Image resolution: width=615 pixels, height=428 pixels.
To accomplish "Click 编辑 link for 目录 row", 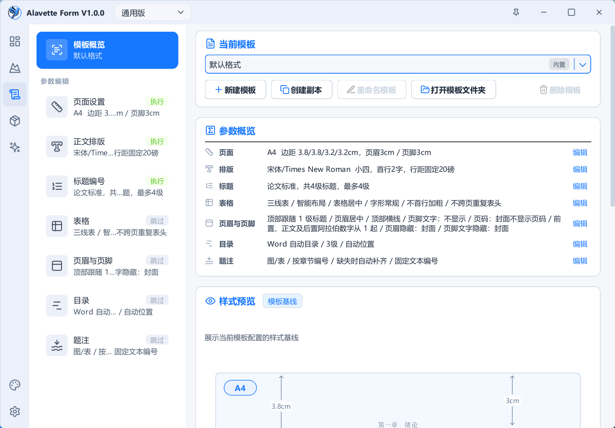I will tap(580, 244).
